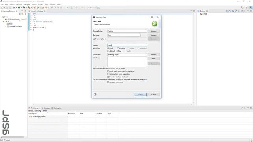Uncheck Inherited abstract methods checkbox
253x142 pixels.
click(x=108, y=77)
